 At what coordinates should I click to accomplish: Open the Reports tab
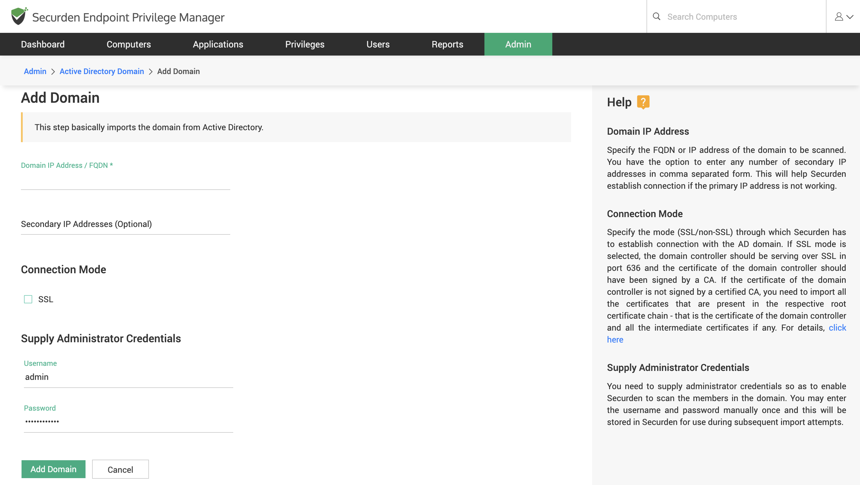(447, 44)
